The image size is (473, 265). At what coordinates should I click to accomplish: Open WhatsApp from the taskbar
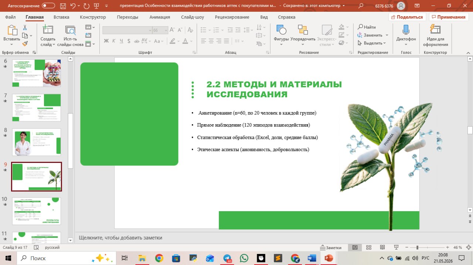(x=244, y=258)
